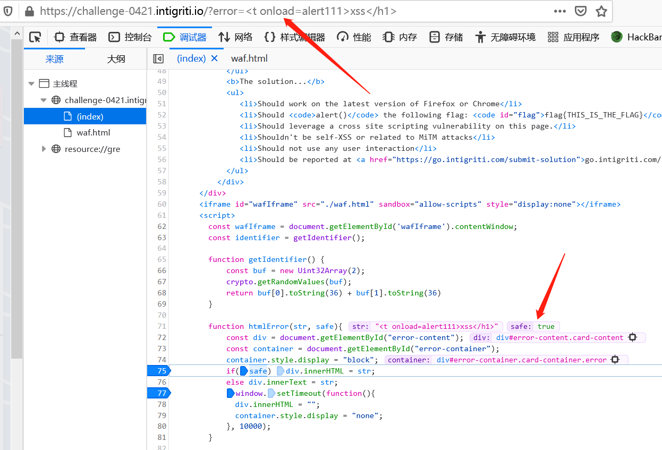The height and width of the screenshot is (450, 662).
Task: Click the container.style.display = "none" line
Action: 309,415
